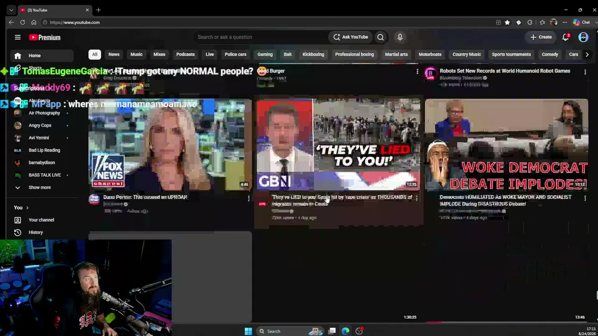Open BASS TALK LIVE channel subscription
598x336 pixels.
[41, 175]
